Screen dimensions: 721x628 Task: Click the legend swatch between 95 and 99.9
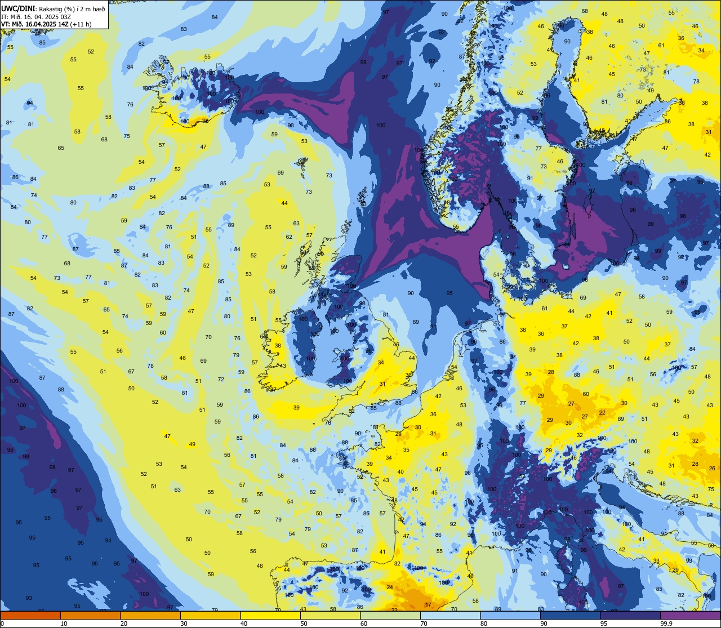click(x=630, y=615)
